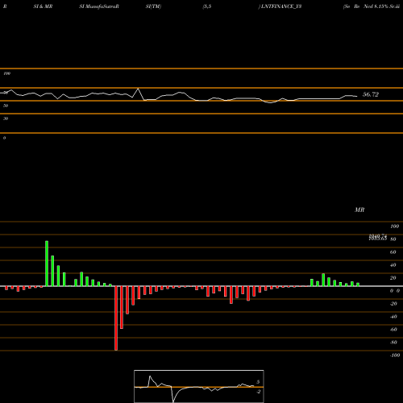Image resolution: width=403 pixels, height=403 pixels.
Task: Click the tallest red MR histogram bar
Action: [116, 318]
